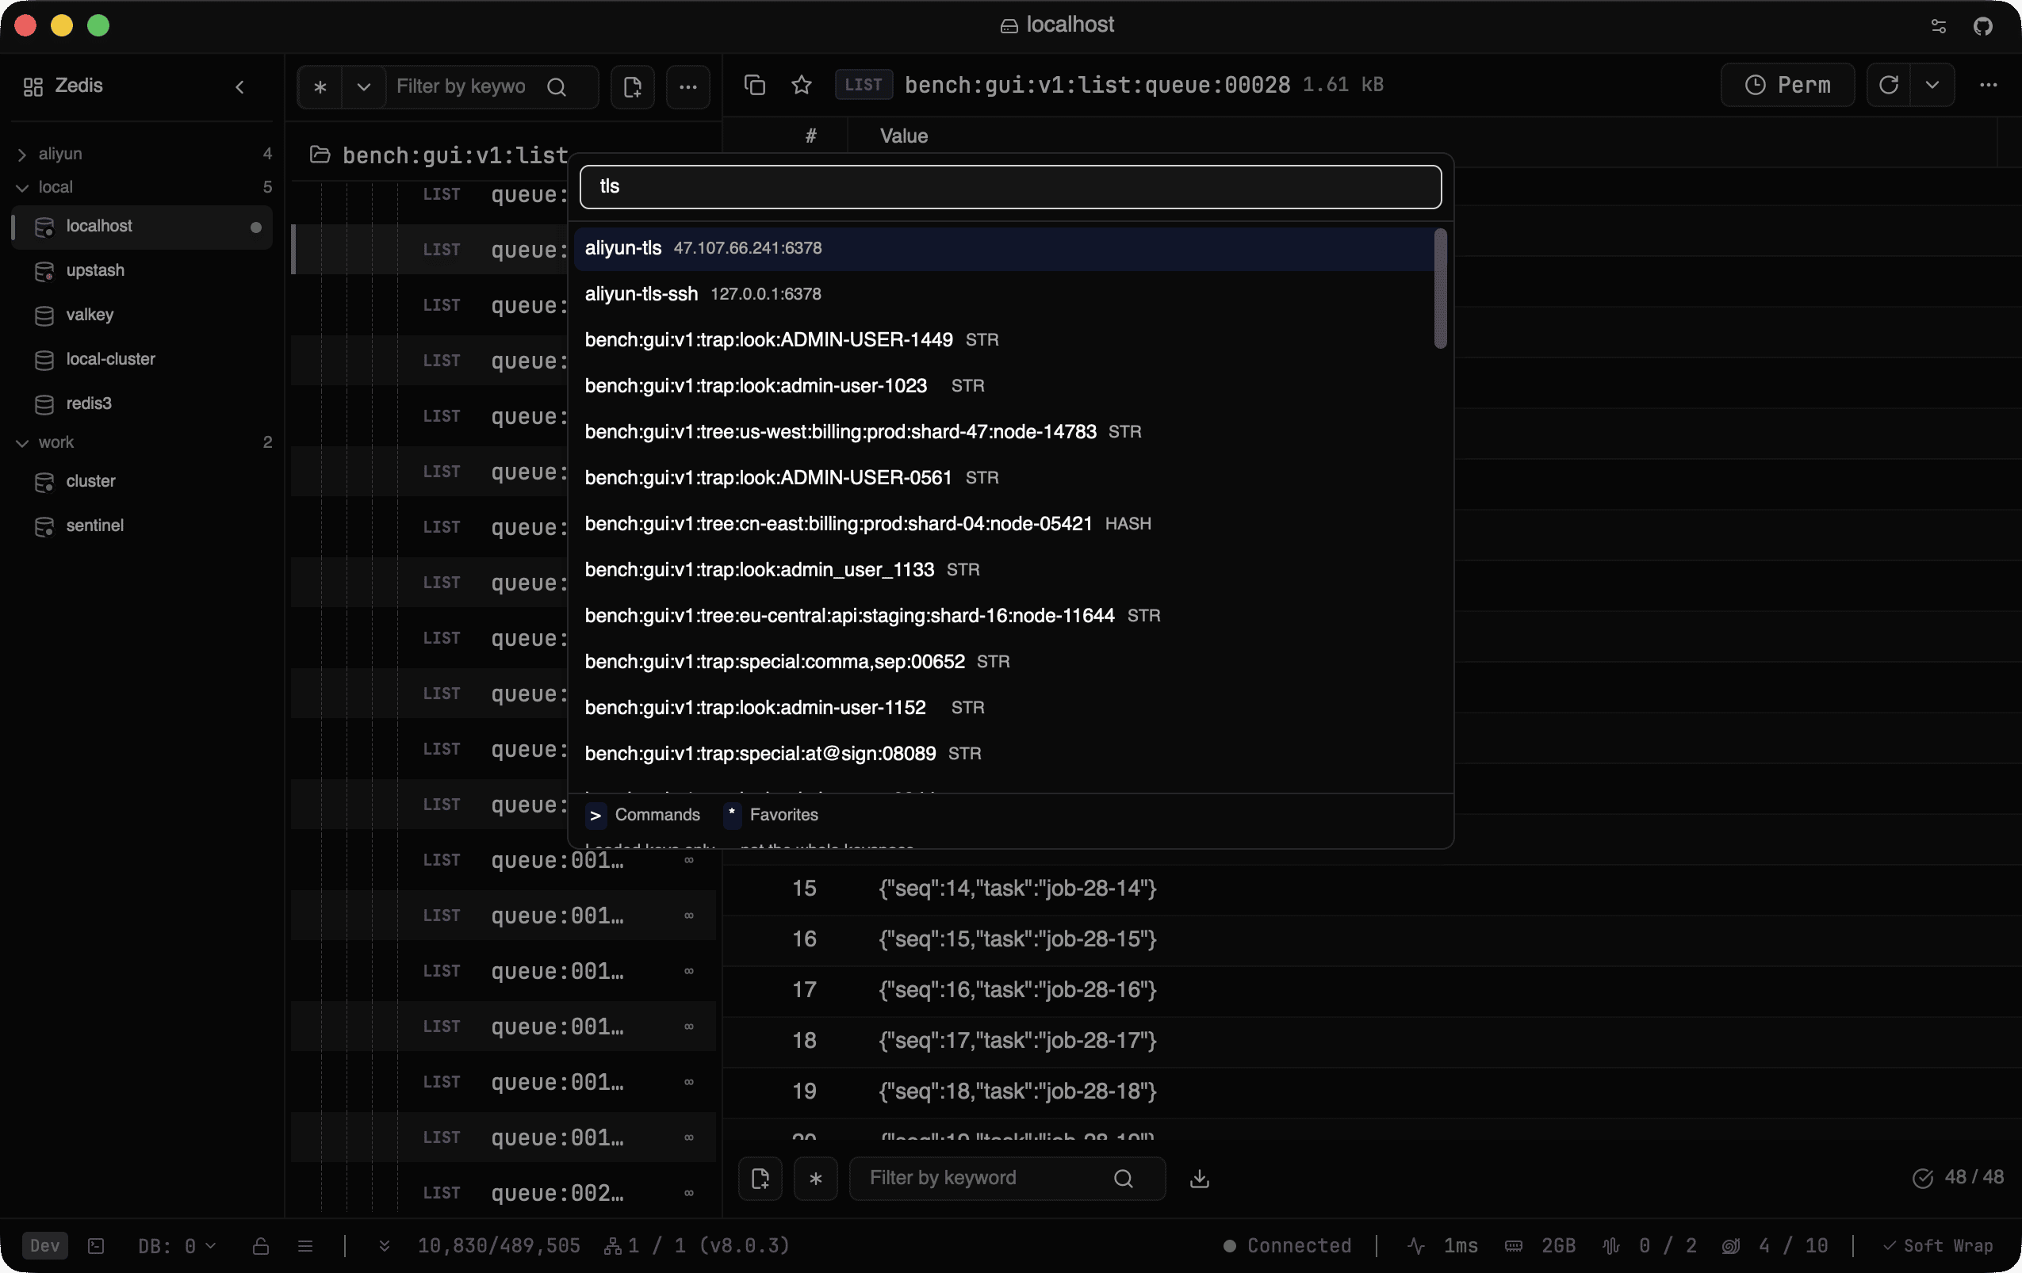Select the admin_user_1133 key result
The image size is (2022, 1273).
(1003, 570)
